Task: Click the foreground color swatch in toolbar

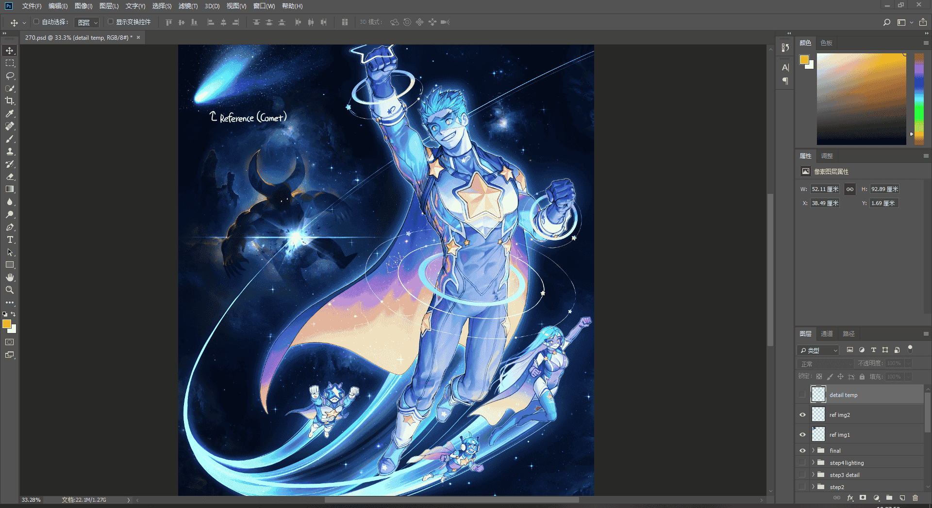Action: 7,324
